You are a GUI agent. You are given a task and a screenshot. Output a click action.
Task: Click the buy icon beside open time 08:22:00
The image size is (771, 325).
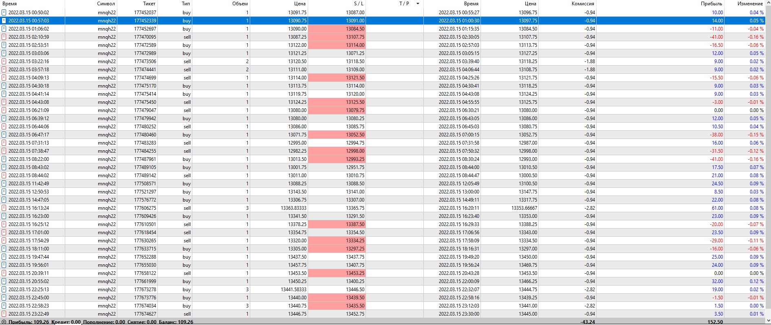pyautogui.click(x=4, y=159)
